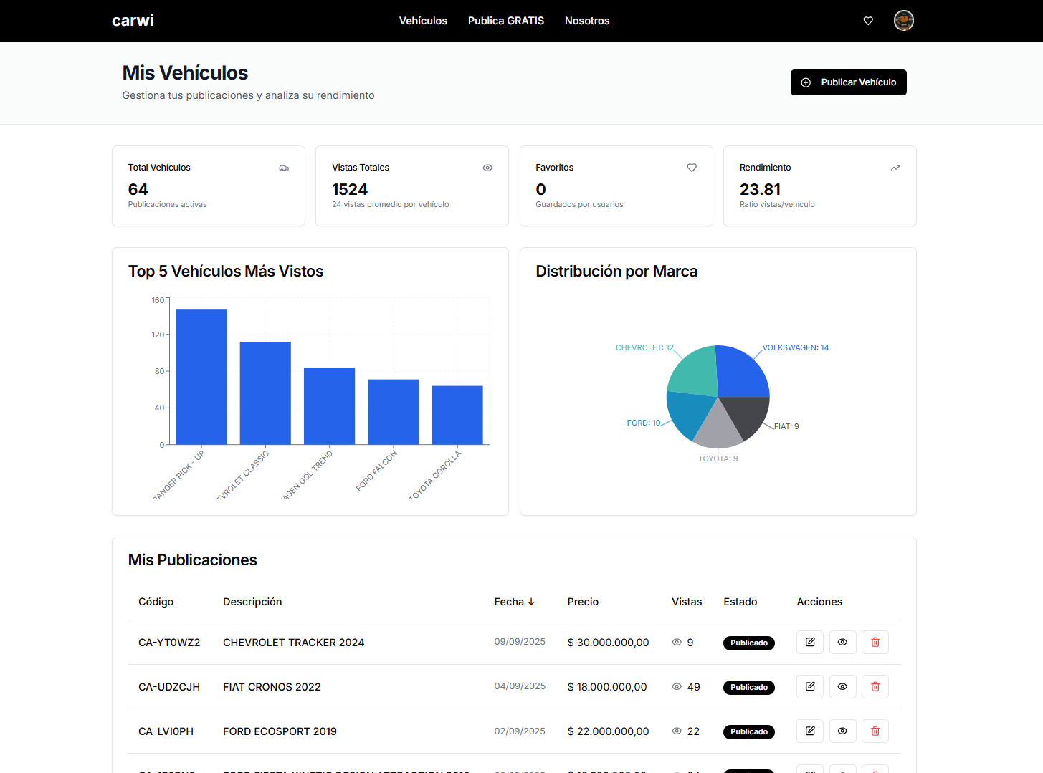This screenshot has height=773, width=1043.
Task: Click Publicado badge for CHEVROLET TRACKER
Action: pyautogui.click(x=749, y=643)
